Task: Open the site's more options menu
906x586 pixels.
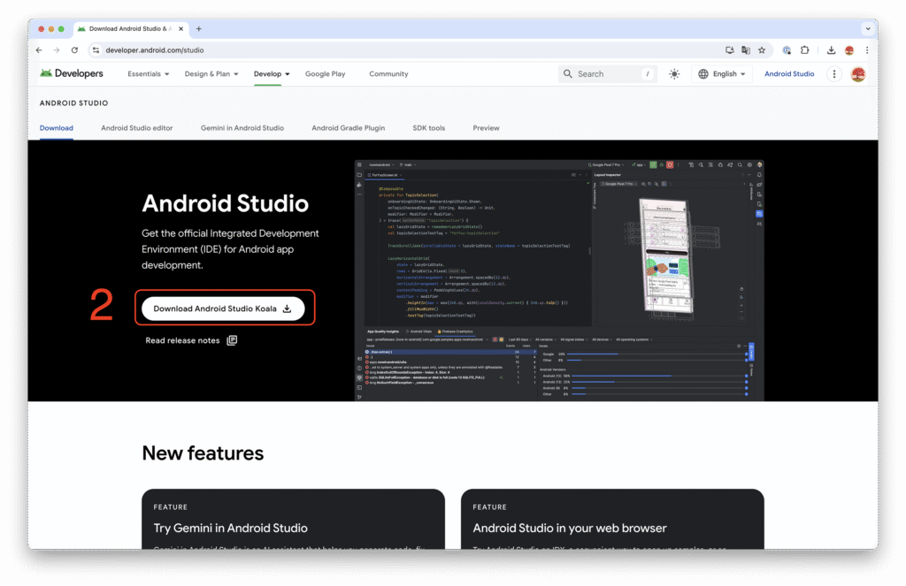Action: (x=833, y=74)
